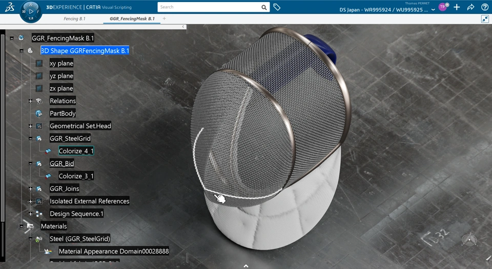Click the GGR_FencingMask B.1 root product icon
This screenshot has height=269, width=492.
(21, 38)
